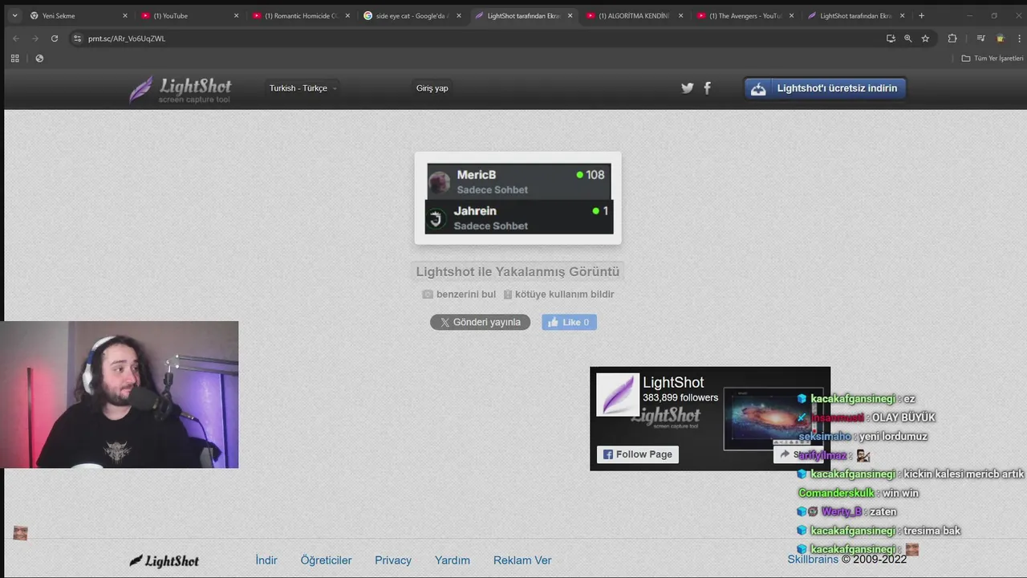Viewport: 1027px width, 578px height.
Task: Click the Skillbrains footer link
Action: coord(813,560)
